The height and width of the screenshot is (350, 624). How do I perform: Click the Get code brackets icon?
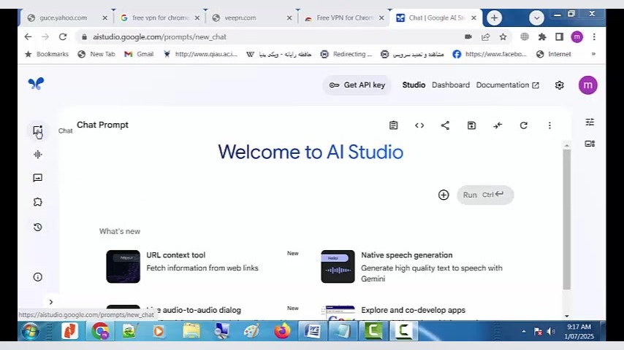tap(419, 125)
